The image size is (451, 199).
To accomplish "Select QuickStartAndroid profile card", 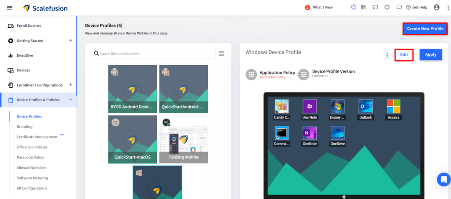I will click(x=184, y=89).
